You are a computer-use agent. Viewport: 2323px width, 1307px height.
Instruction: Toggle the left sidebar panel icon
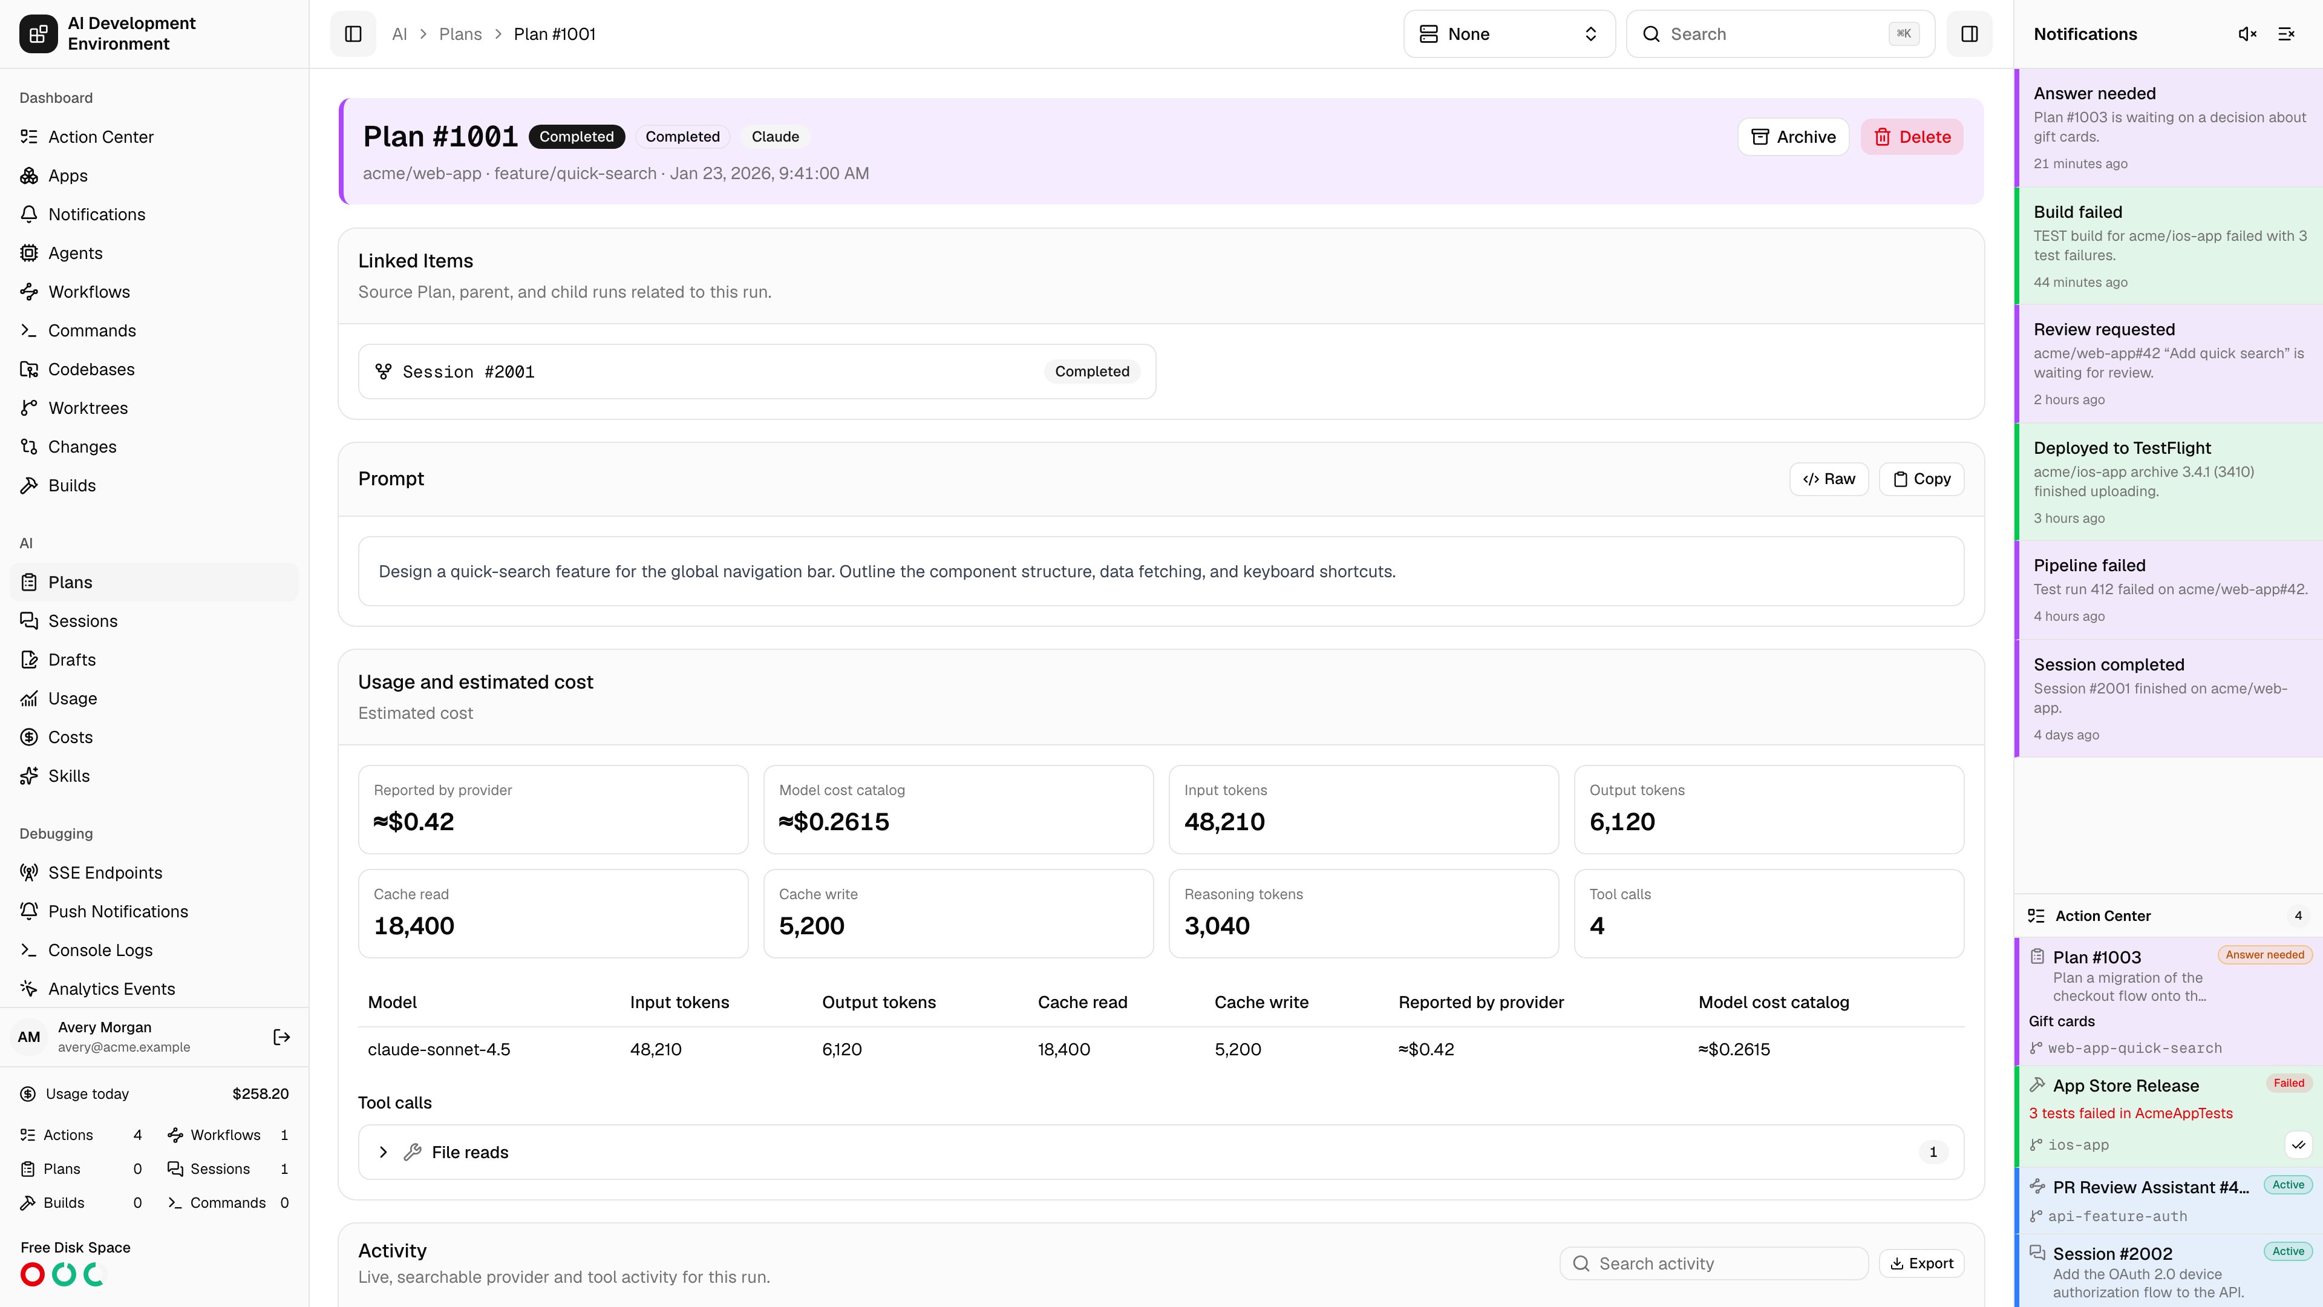(353, 34)
